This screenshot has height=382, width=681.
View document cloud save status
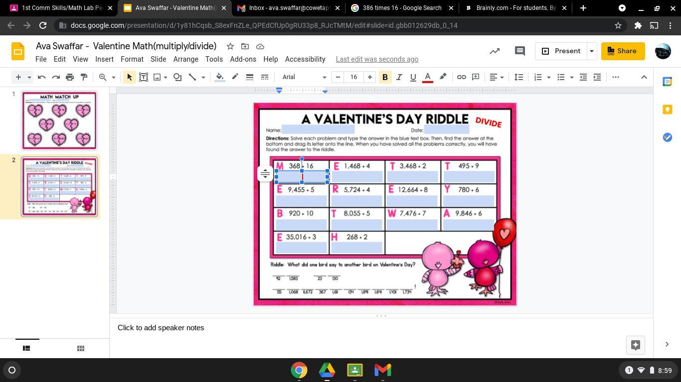(x=260, y=46)
